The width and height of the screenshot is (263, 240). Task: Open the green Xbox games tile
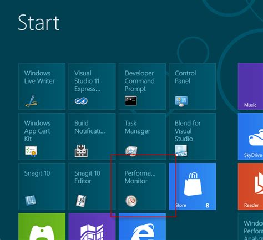tap(42, 227)
